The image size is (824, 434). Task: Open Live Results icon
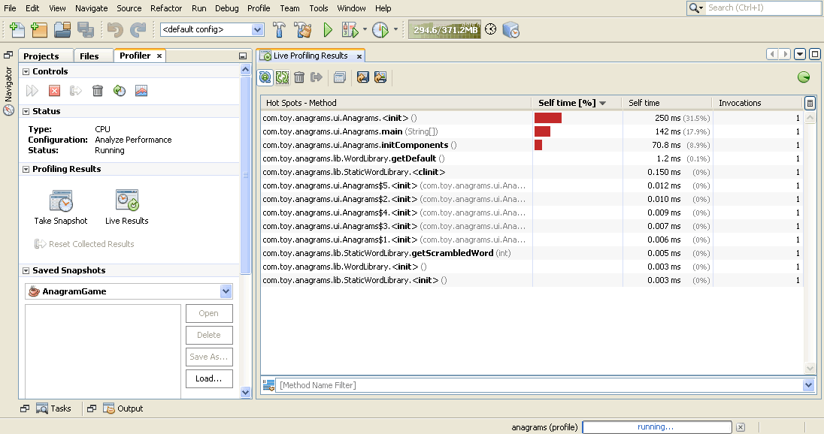click(x=127, y=200)
